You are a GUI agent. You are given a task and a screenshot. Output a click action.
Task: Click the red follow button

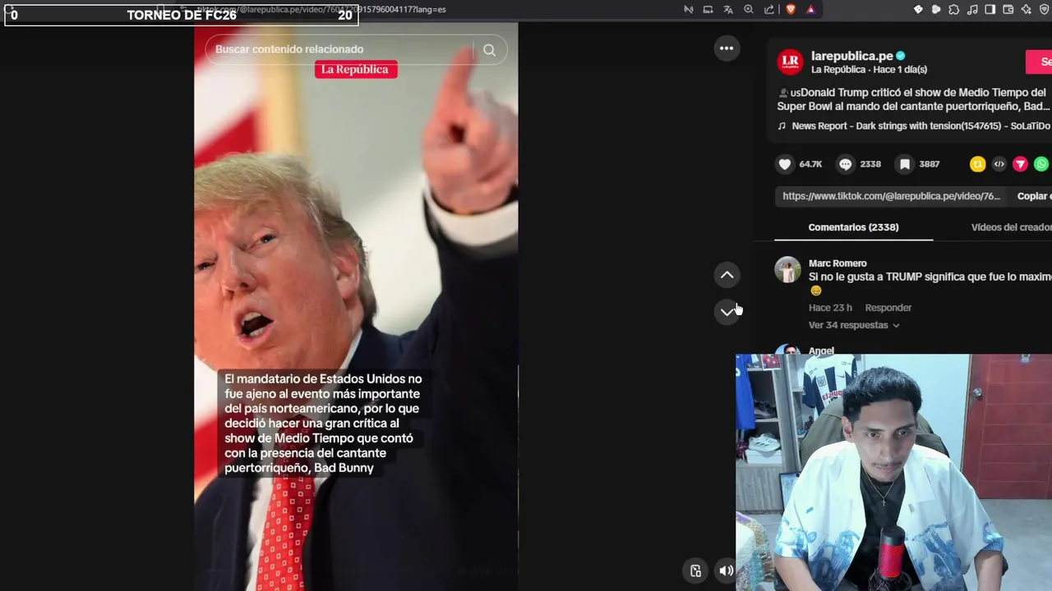pyautogui.click(x=1039, y=62)
